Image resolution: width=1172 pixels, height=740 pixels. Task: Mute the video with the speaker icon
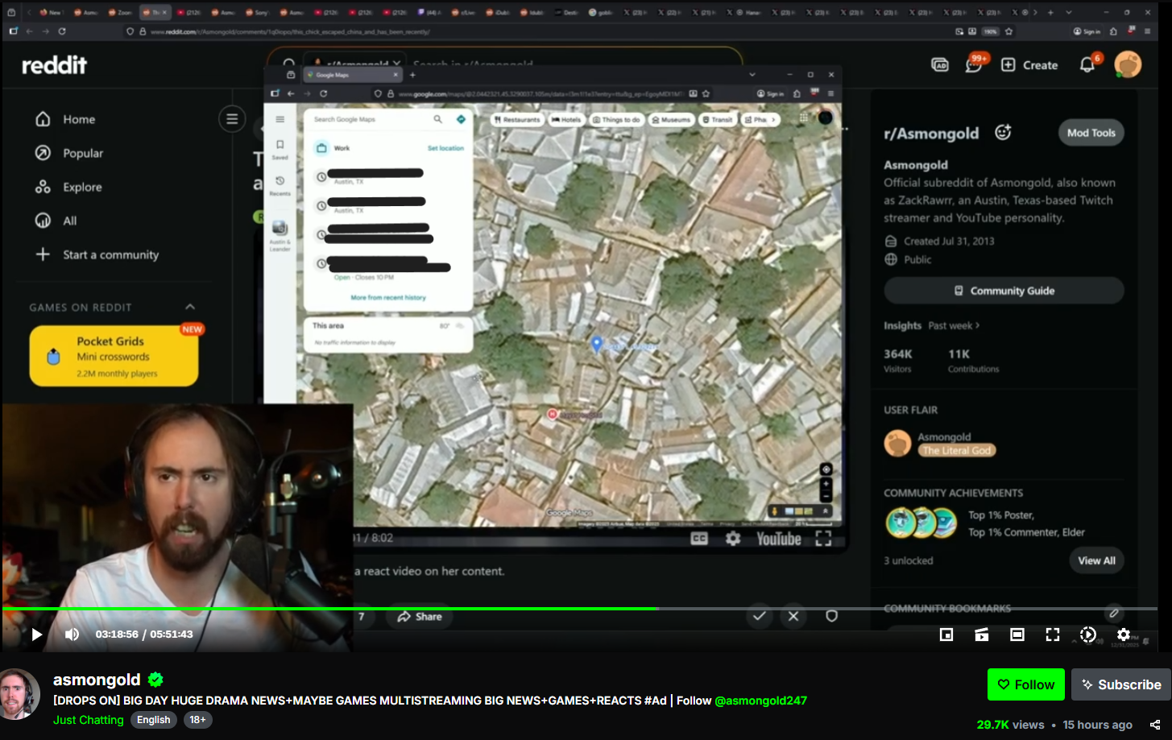[x=72, y=635]
